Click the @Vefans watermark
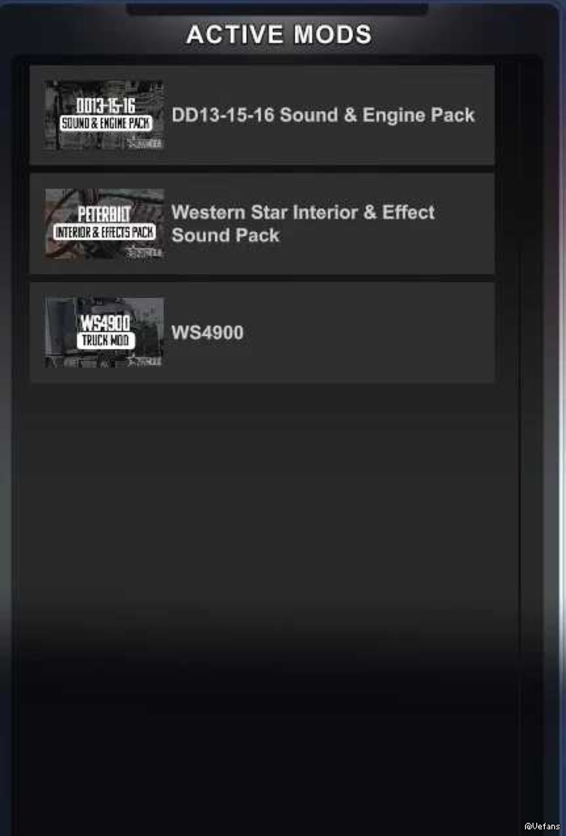Image resolution: width=566 pixels, height=836 pixels. pos(542,826)
